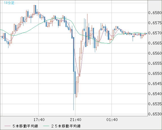
Task: Click the 0.6540 price axis label
Action: point(155,94)
